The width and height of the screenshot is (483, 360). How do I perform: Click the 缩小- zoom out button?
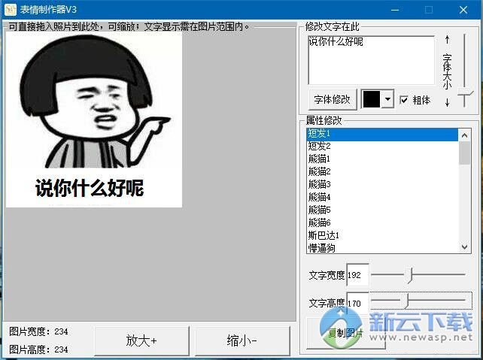(242, 340)
